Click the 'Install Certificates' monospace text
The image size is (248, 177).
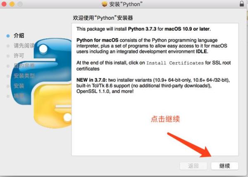[175, 63]
